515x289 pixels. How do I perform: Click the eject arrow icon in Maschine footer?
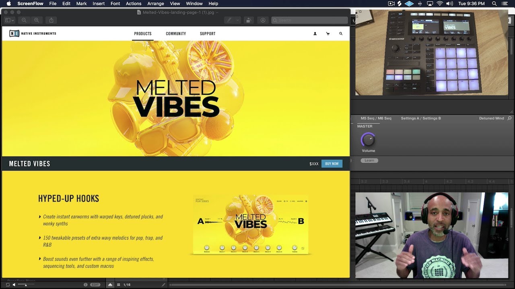tap(110, 285)
